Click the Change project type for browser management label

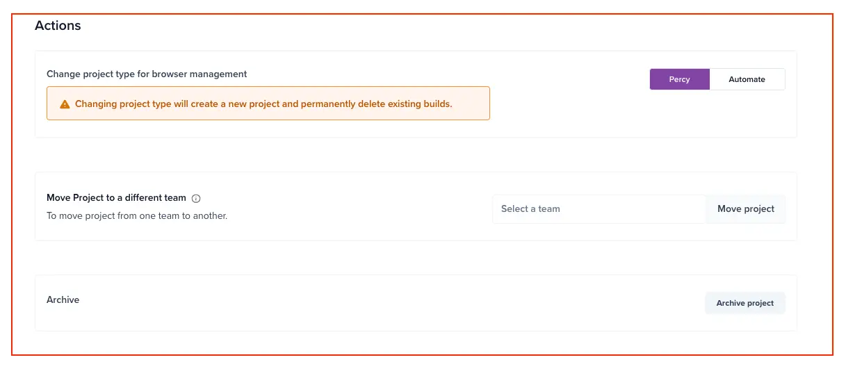(147, 74)
